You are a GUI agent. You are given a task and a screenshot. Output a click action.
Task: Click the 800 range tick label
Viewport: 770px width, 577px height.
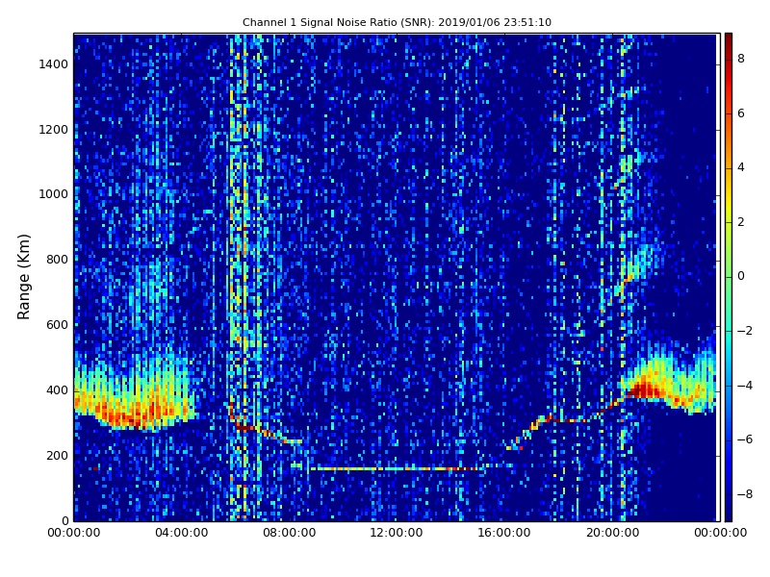point(57,260)
